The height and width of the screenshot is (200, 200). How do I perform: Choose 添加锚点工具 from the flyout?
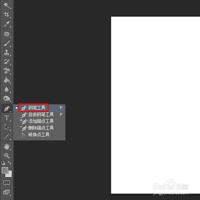coord(39,121)
